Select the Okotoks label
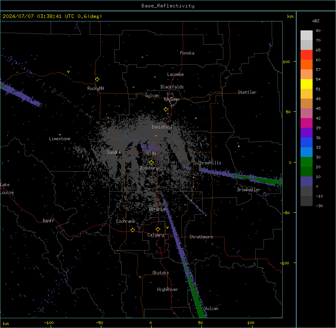The image size is (336, 328). coord(161,273)
